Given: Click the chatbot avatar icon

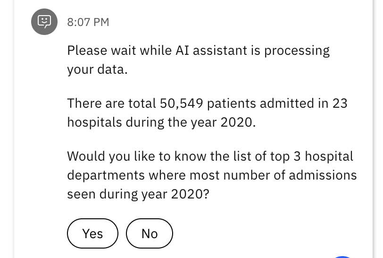Looking at the screenshot, I should click(44, 22).
